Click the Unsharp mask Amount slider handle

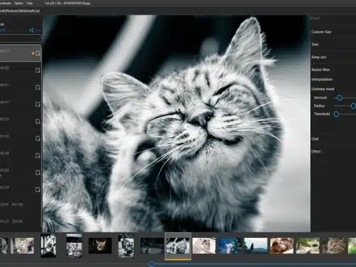[x=339, y=98]
